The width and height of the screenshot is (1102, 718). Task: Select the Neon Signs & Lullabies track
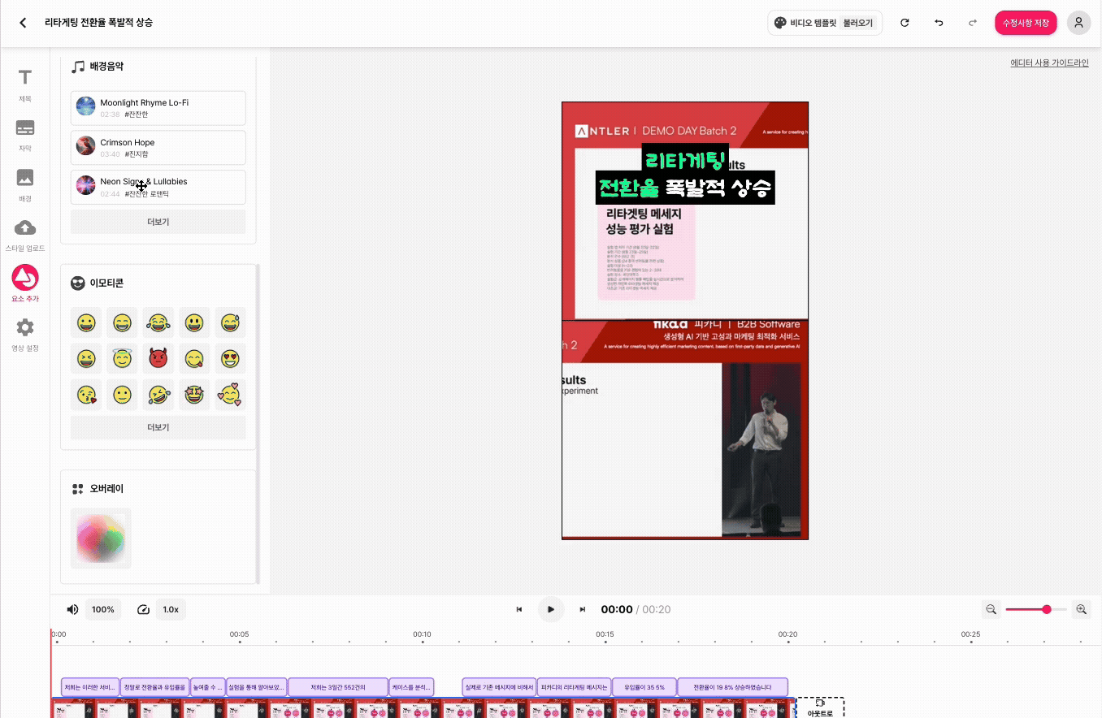(x=158, y=187)
